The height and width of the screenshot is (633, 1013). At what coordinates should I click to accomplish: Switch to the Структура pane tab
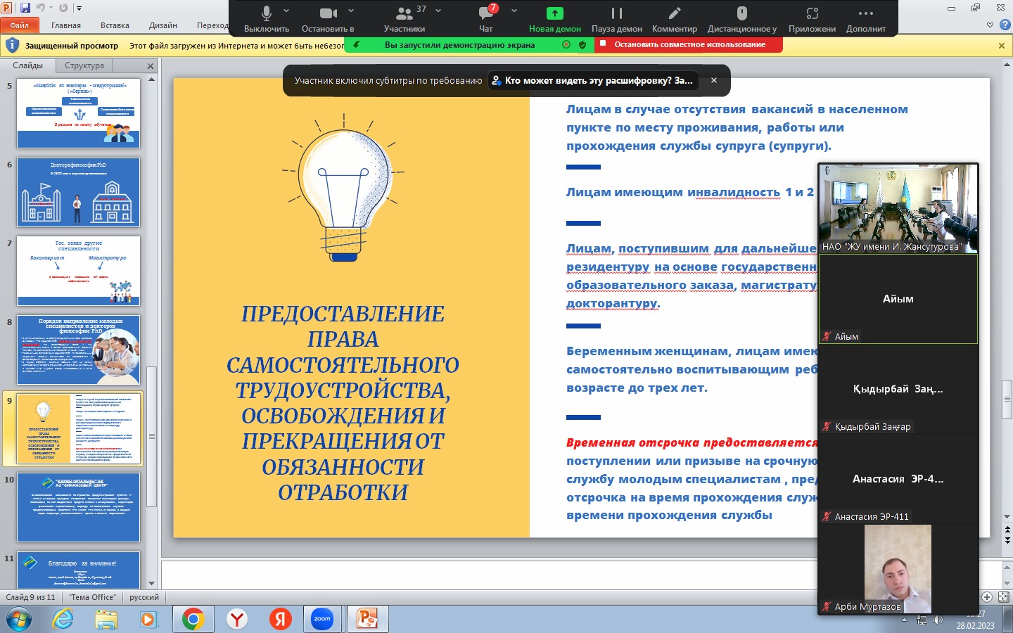point(84,65)
